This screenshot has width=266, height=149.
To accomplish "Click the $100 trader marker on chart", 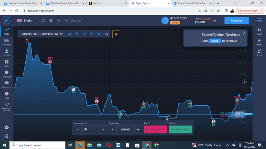I will 50,62.
